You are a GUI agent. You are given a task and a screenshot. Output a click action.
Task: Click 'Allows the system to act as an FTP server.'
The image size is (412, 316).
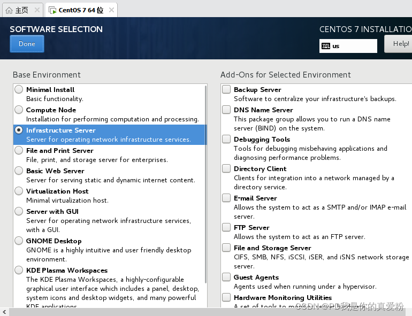pos(300,237)
